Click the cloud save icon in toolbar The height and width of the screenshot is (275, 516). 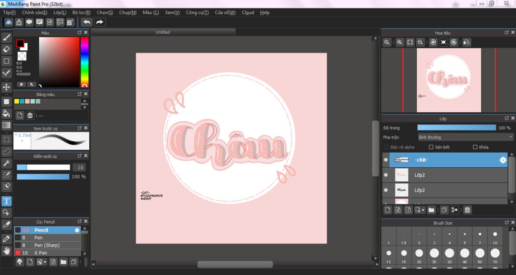[x=9, y=22]
